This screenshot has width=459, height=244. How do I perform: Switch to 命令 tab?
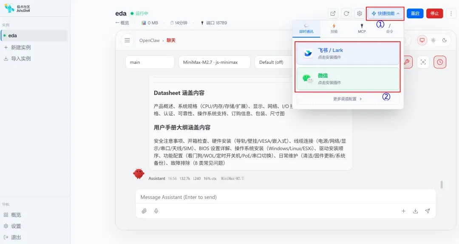click(x=389, y=28)
